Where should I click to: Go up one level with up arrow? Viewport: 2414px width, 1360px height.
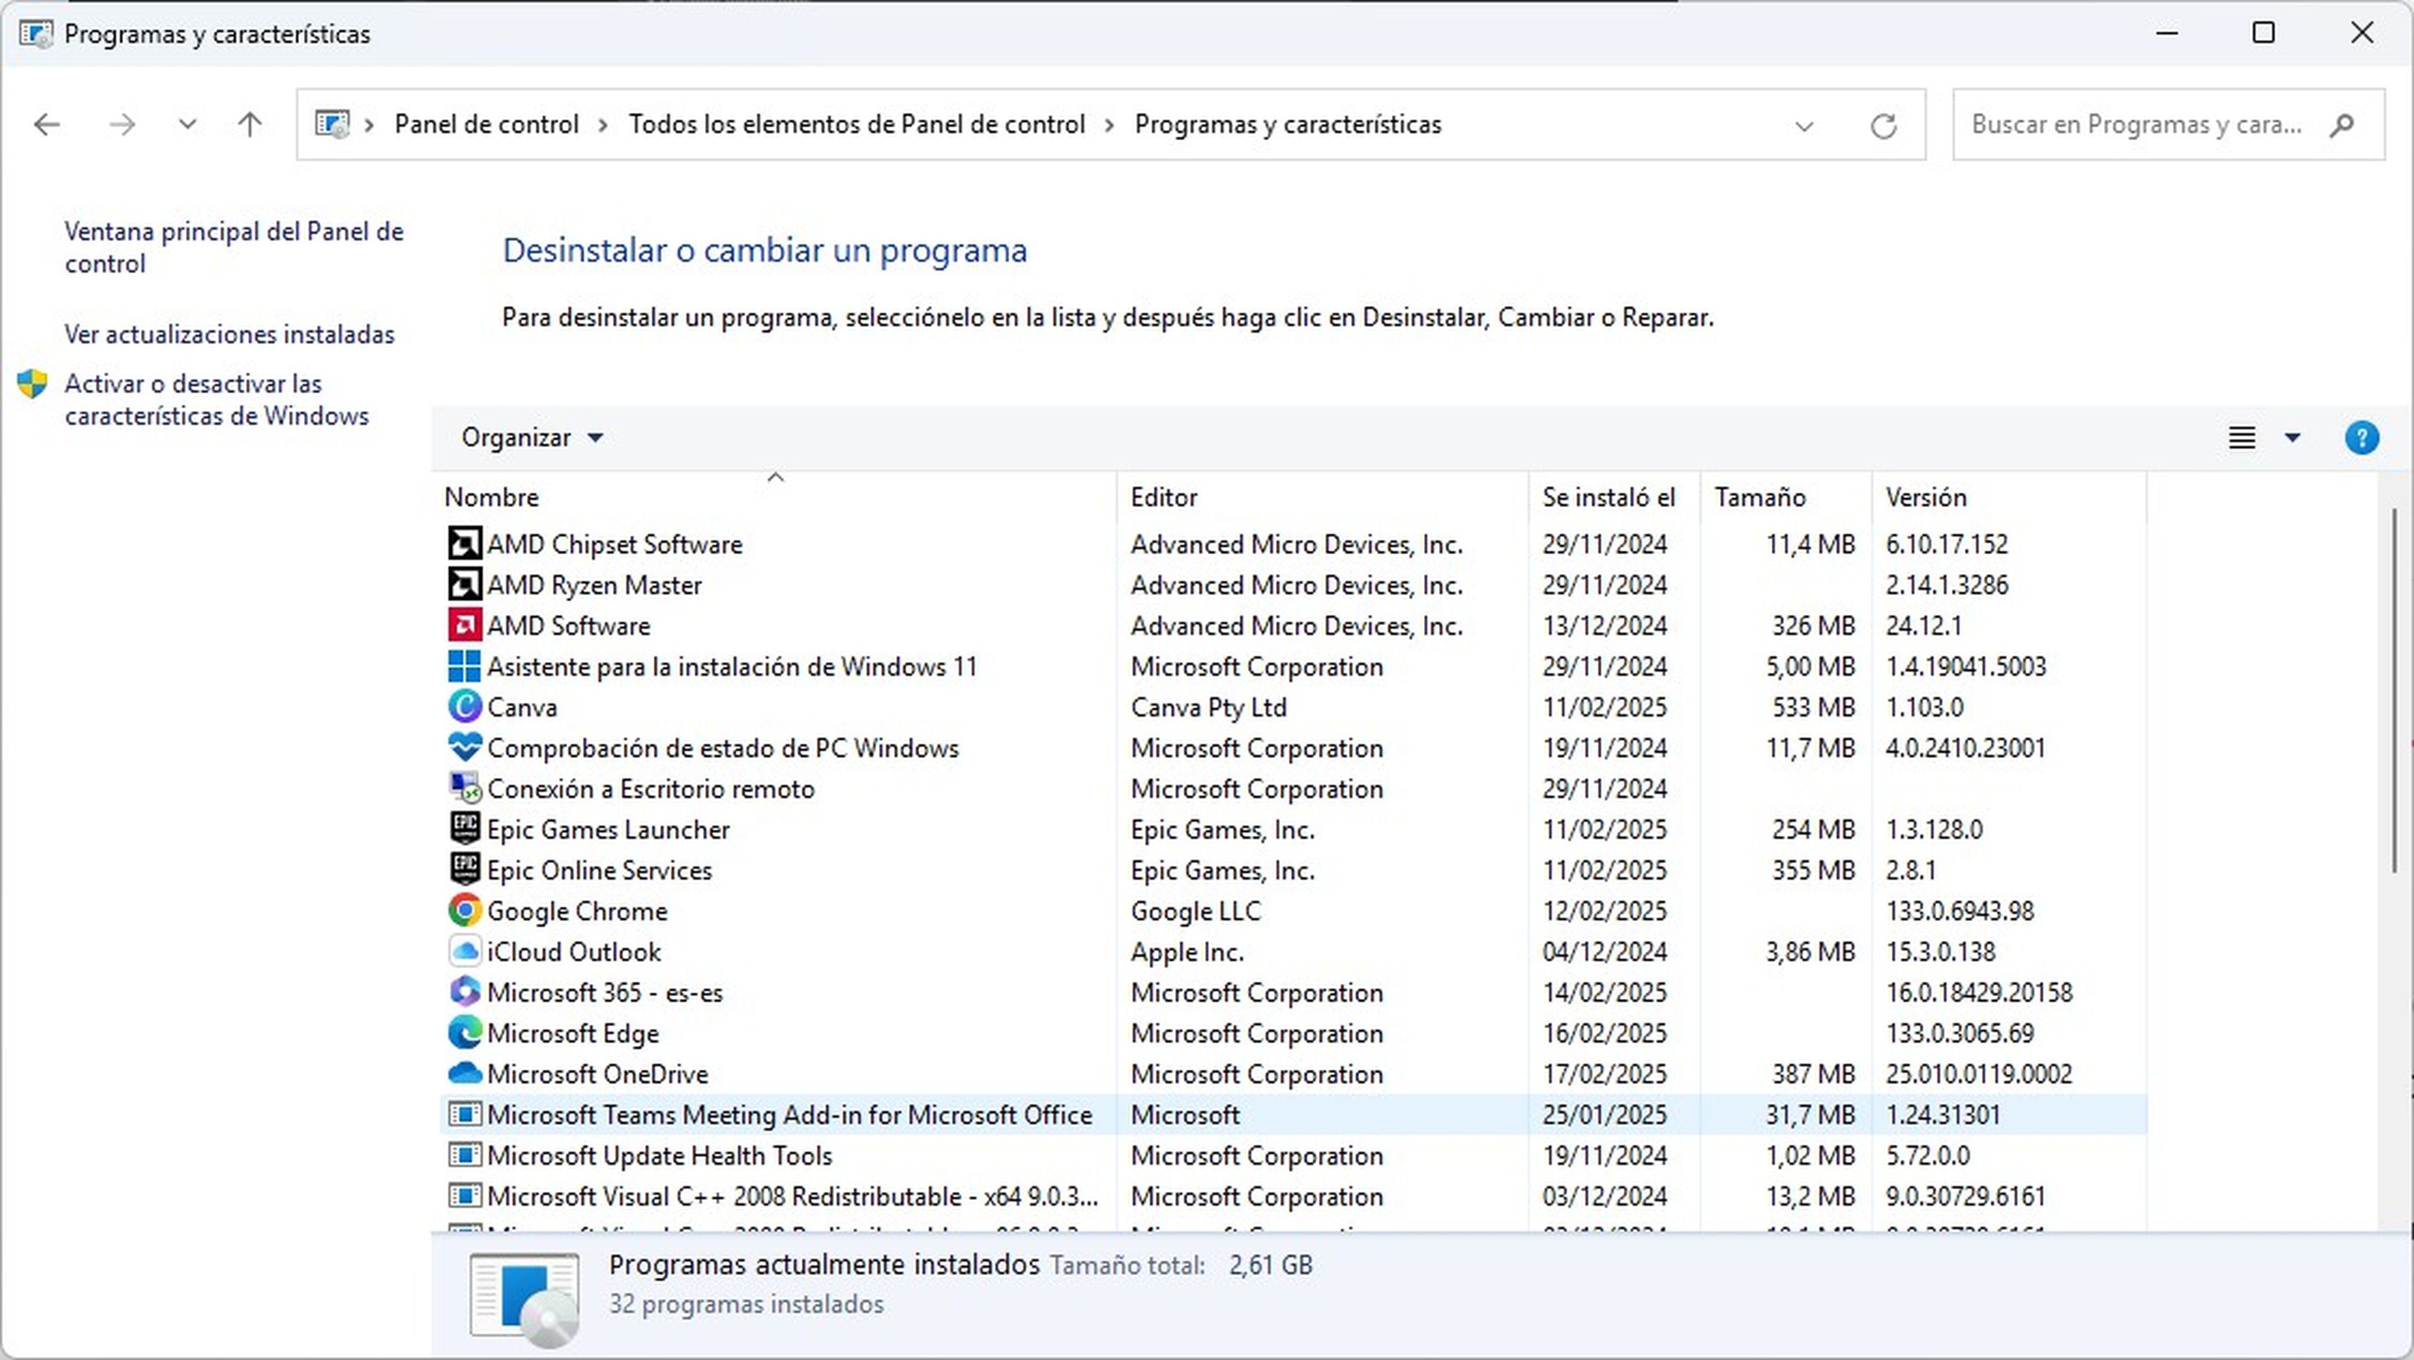[250, 124]
